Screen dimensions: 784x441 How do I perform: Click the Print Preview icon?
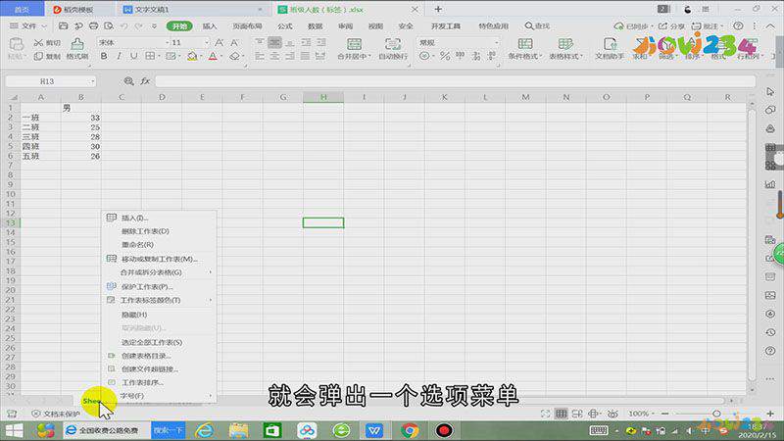109,26
